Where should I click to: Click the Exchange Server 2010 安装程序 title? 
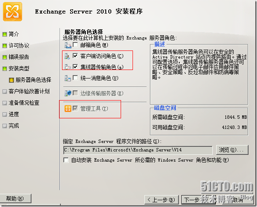[89, 11]
